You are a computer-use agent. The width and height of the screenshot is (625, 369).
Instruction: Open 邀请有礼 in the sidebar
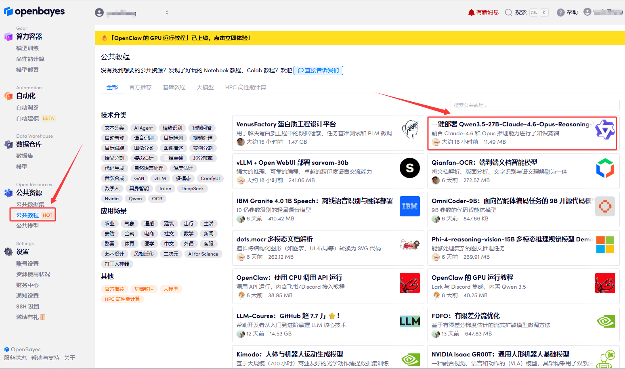click(31, 317)
